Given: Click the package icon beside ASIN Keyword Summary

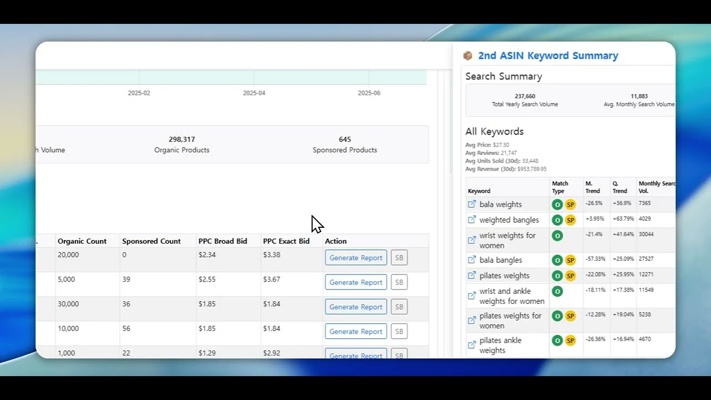Looking at the screenshot, I should tap(468, 56).
